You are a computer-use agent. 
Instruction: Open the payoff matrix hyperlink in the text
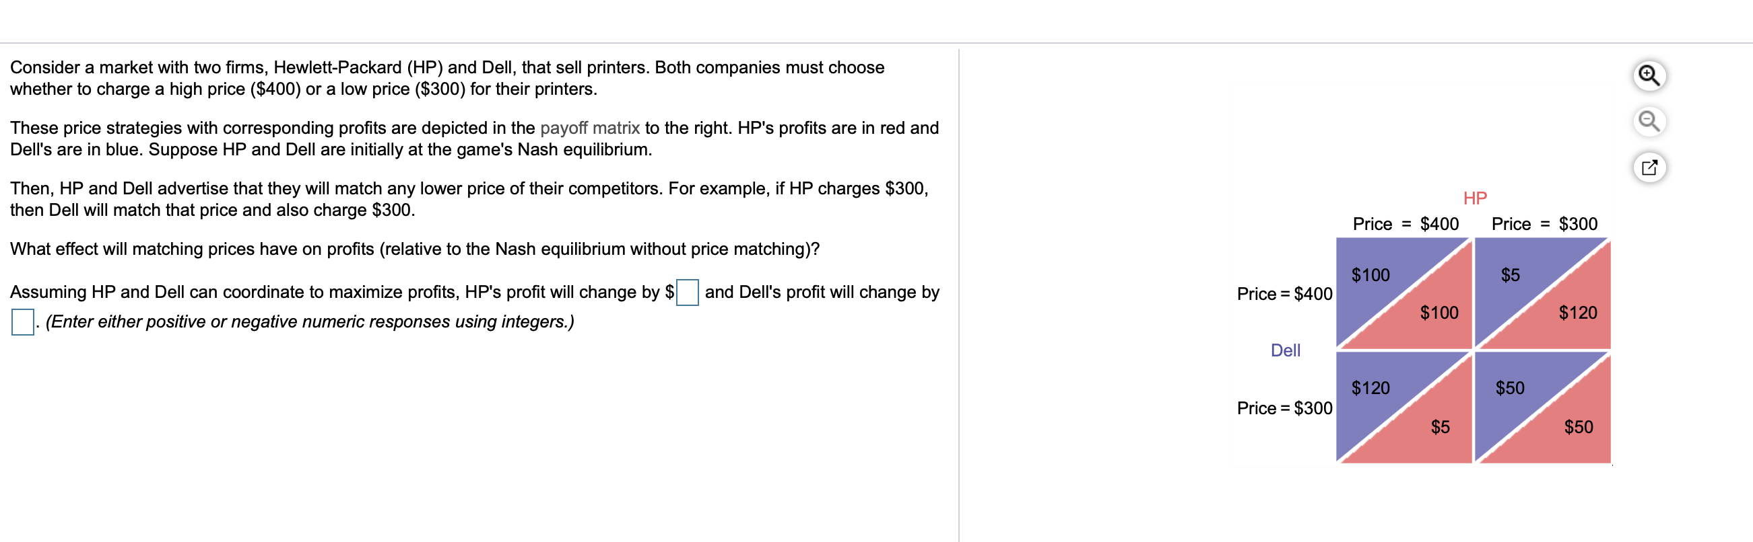pos(589,127)
